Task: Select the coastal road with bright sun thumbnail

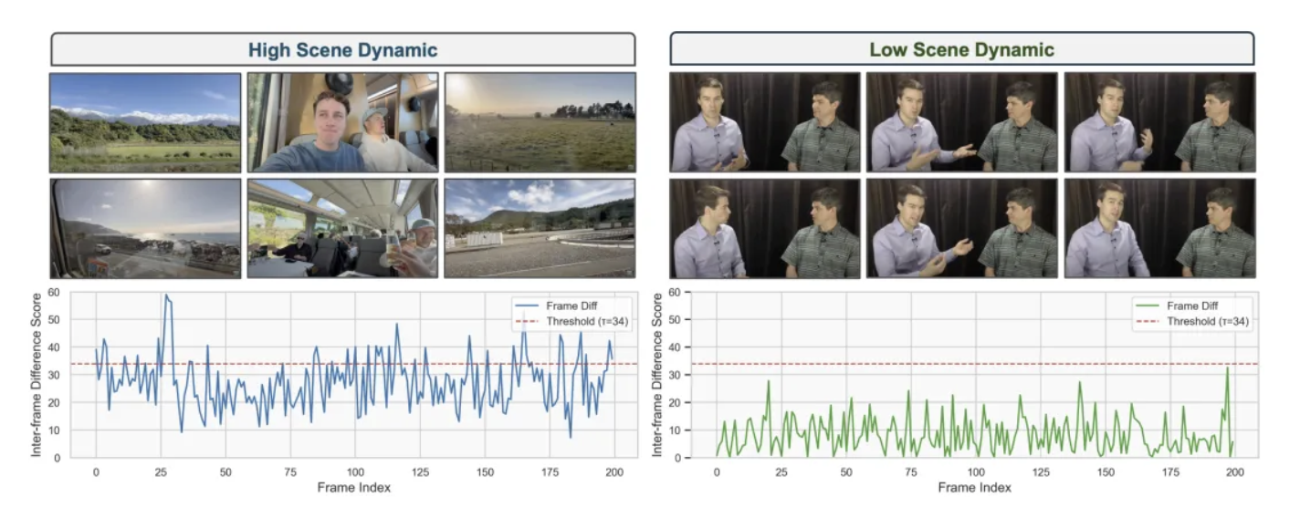Action: click(145, 228)
